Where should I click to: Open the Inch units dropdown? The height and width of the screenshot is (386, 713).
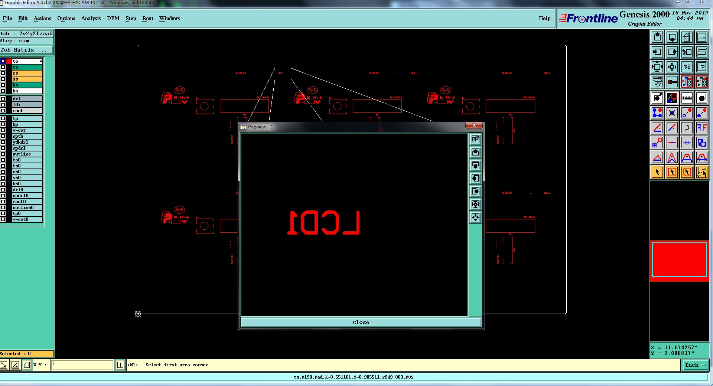click(695, 365)
